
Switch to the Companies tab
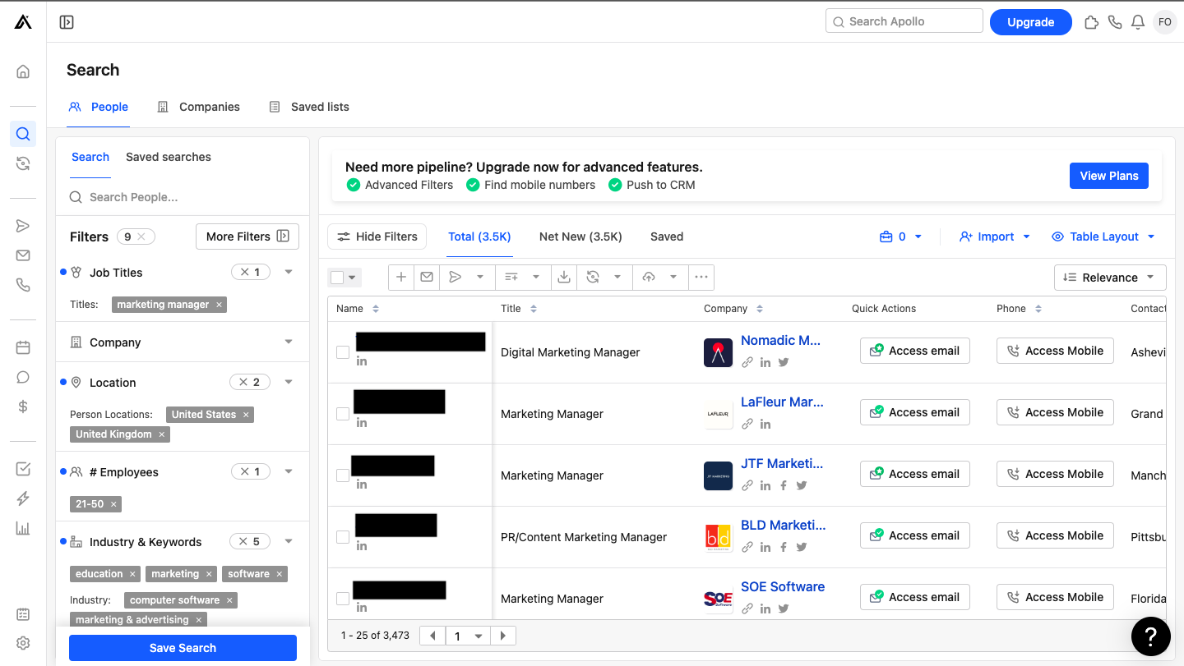click(x=199, y=107)
